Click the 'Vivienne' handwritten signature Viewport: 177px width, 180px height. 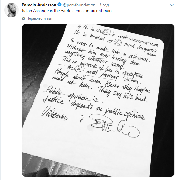click(54, 114)
